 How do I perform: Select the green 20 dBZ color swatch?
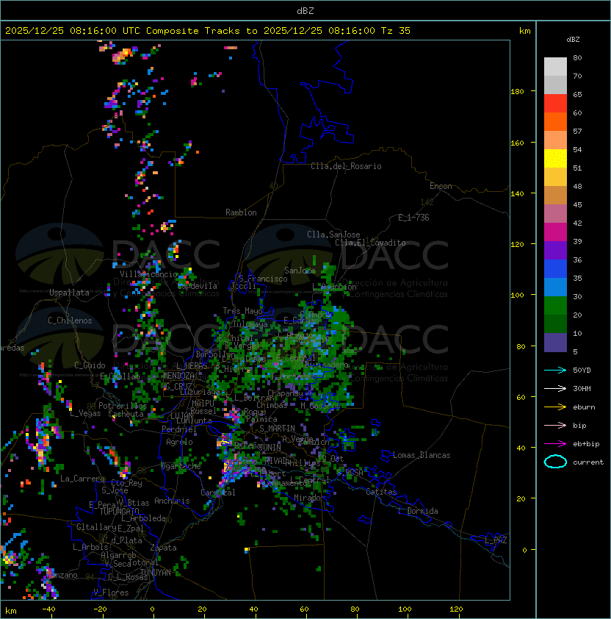pyautogui.click(x=555, y=306)
